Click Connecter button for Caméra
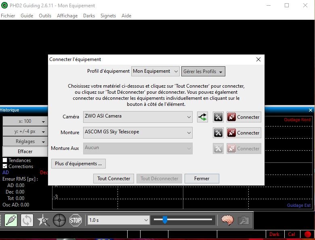 point(244,117)
